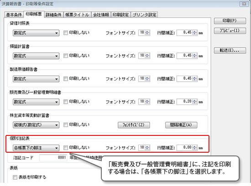
Task: Open the プリンタ設定 tab
Action: coord(144,15)
